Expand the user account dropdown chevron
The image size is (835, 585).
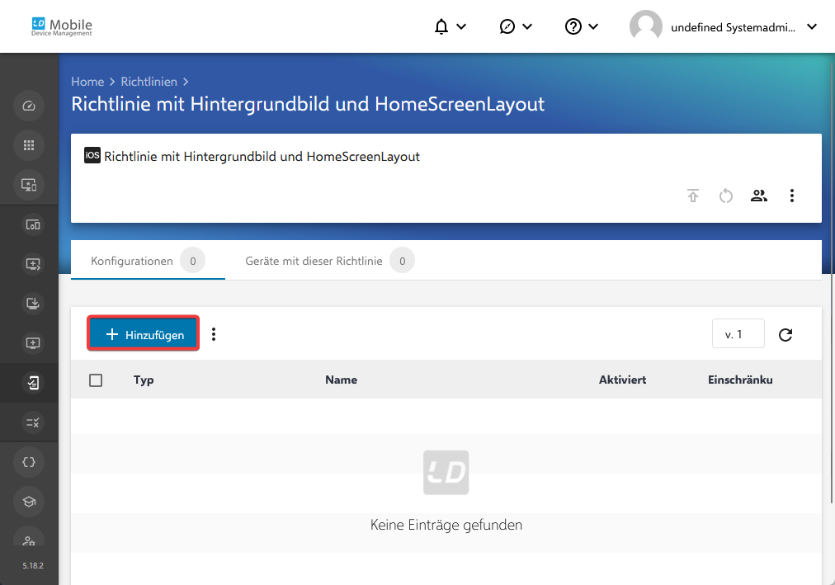point(812,26)
